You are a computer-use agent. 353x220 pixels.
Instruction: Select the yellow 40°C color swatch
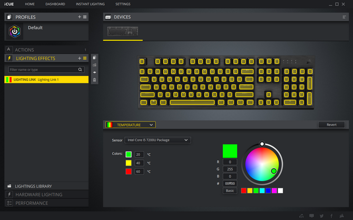coord(129,163)
